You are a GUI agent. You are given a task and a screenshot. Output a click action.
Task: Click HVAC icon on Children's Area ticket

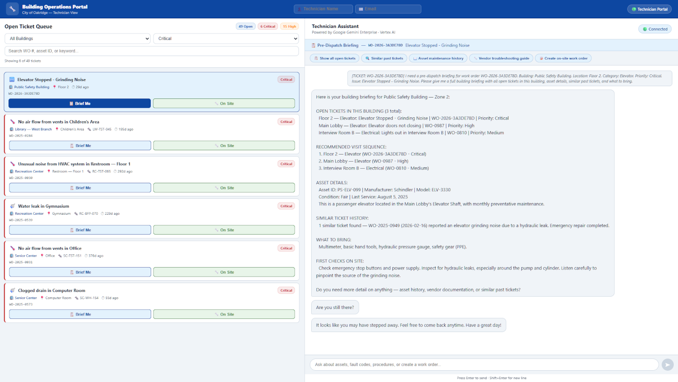(12, 122)
